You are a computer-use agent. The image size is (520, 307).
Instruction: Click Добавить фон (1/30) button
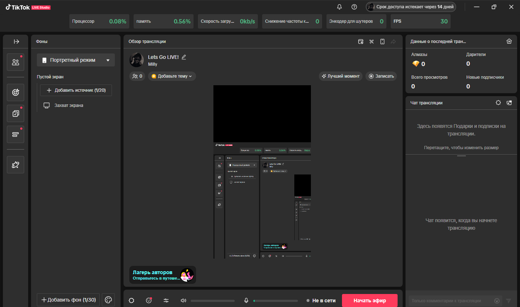[69, 300]
